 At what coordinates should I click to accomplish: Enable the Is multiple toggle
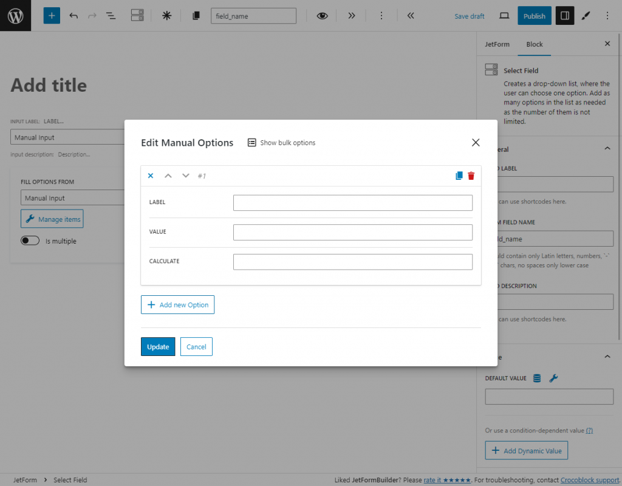(30, 241)
